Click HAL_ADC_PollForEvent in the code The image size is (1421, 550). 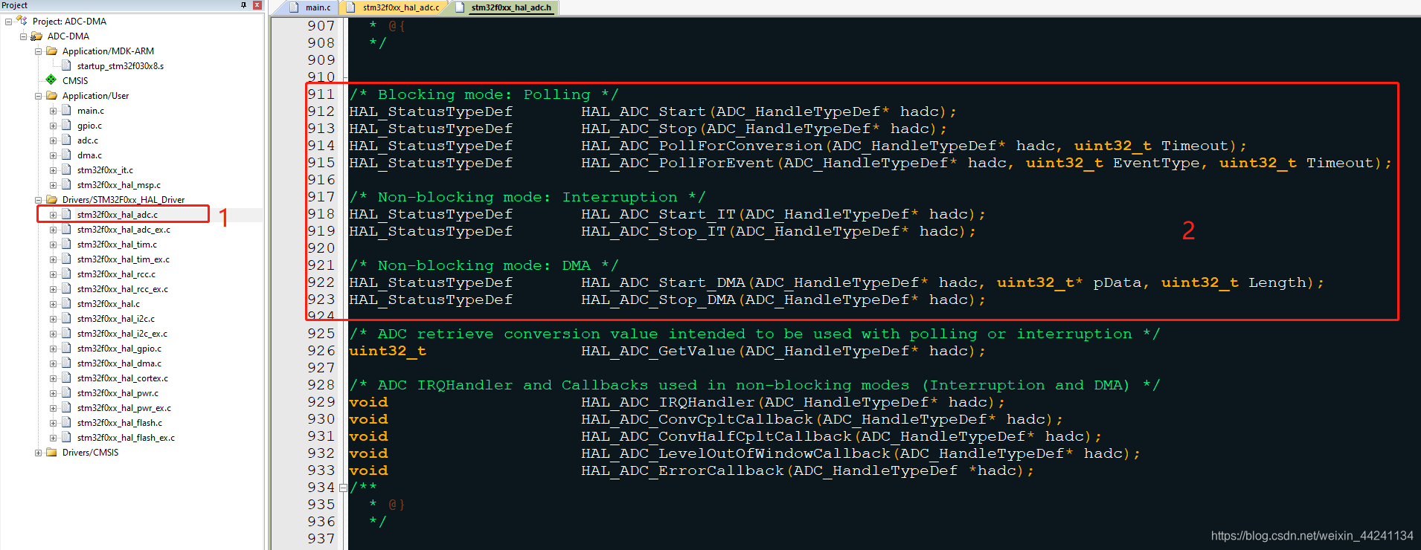pos(678,164)
